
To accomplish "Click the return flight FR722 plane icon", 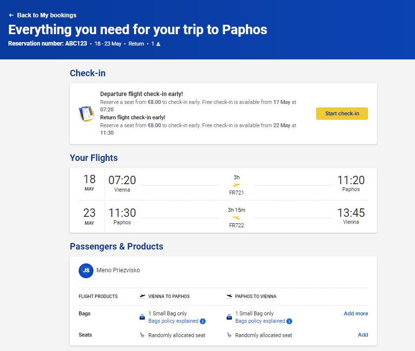I will click(236, 217).
